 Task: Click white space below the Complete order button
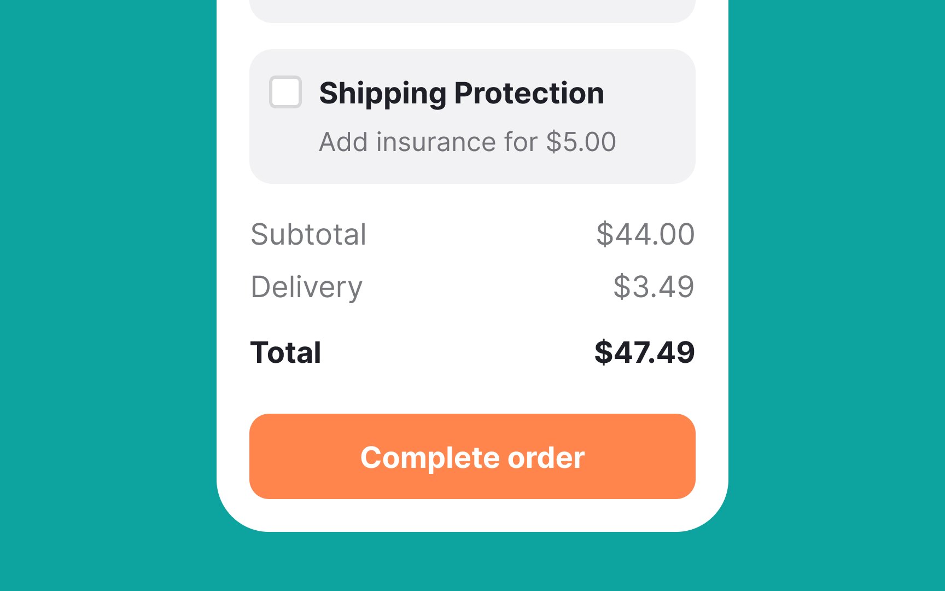pyautogui.click(x=472, y=514)
